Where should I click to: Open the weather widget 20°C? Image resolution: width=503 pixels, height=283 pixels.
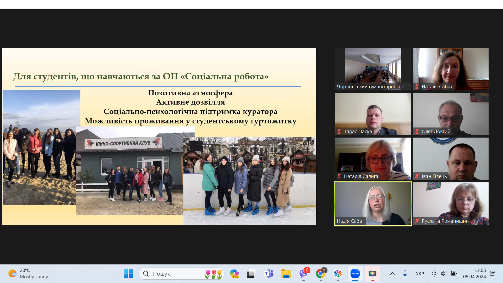point(28,274)
